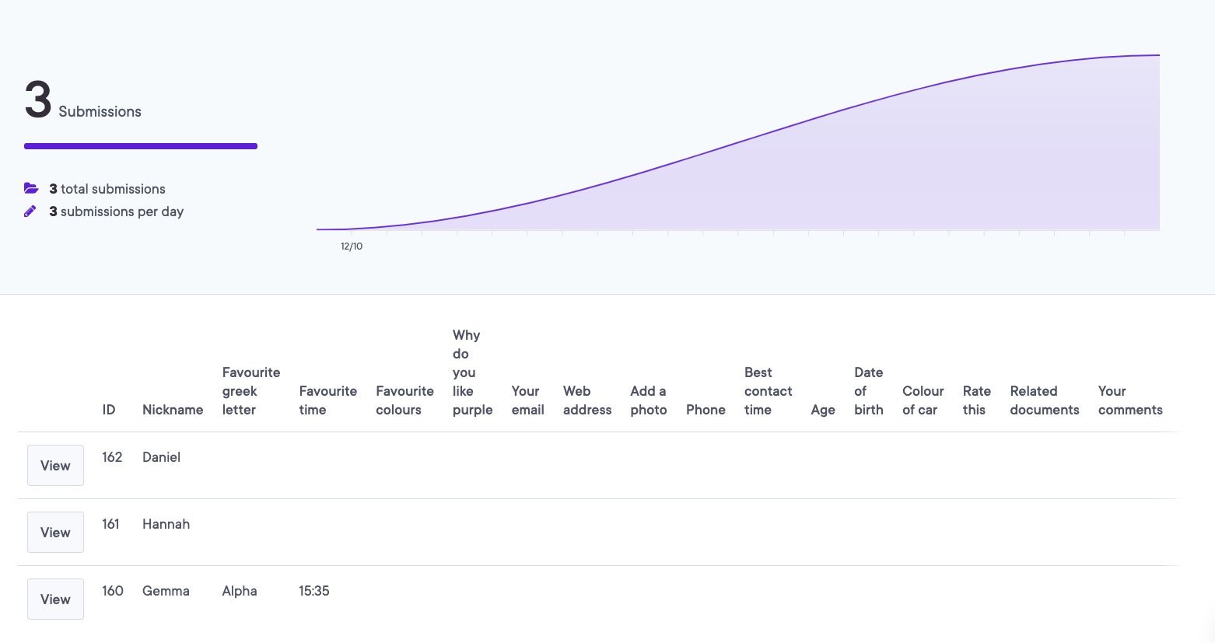Screen dimensions: 1215x643
Task: Click the purple submissions progress bar
Action: 141,146
